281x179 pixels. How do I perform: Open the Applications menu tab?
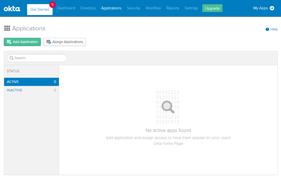click(x=111, y=8)
